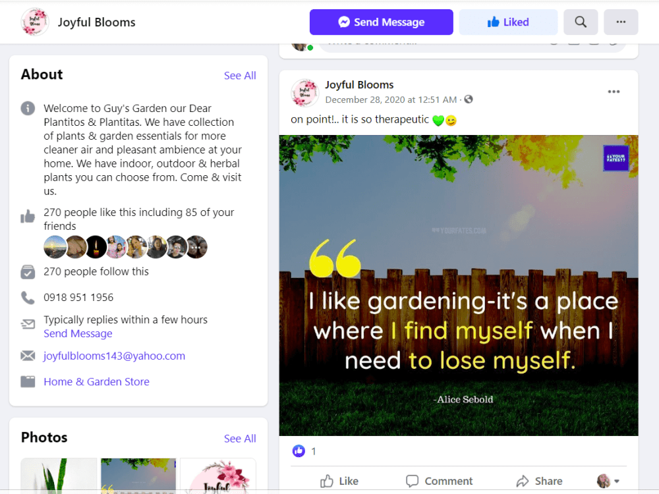Click the 270 people follow this text
659x494 pixels.
[x=96, y=271]
